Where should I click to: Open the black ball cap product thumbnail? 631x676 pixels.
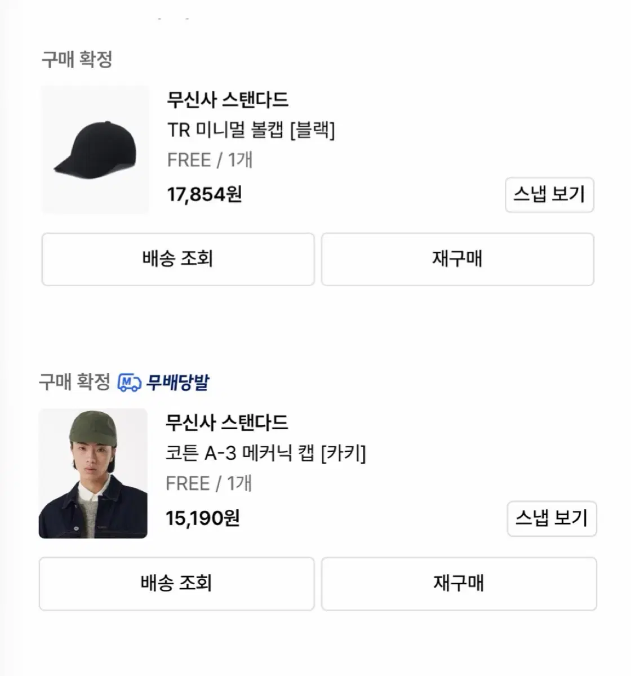[95, 150]
